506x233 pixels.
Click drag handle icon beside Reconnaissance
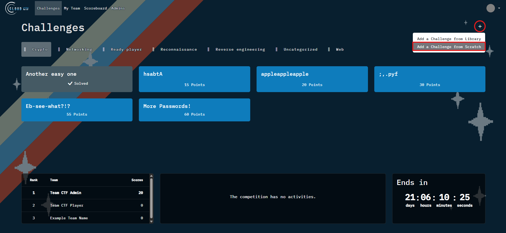(x=153, y=49)
